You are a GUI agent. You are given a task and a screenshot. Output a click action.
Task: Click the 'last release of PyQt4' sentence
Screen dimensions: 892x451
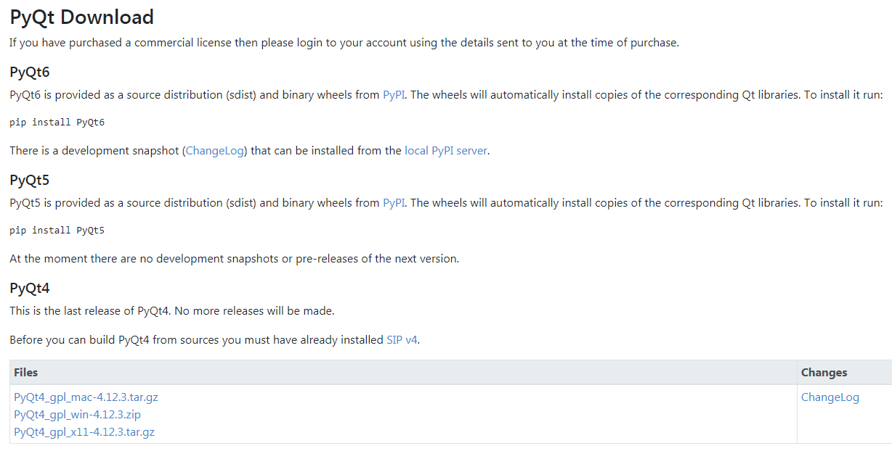point(171,311)
